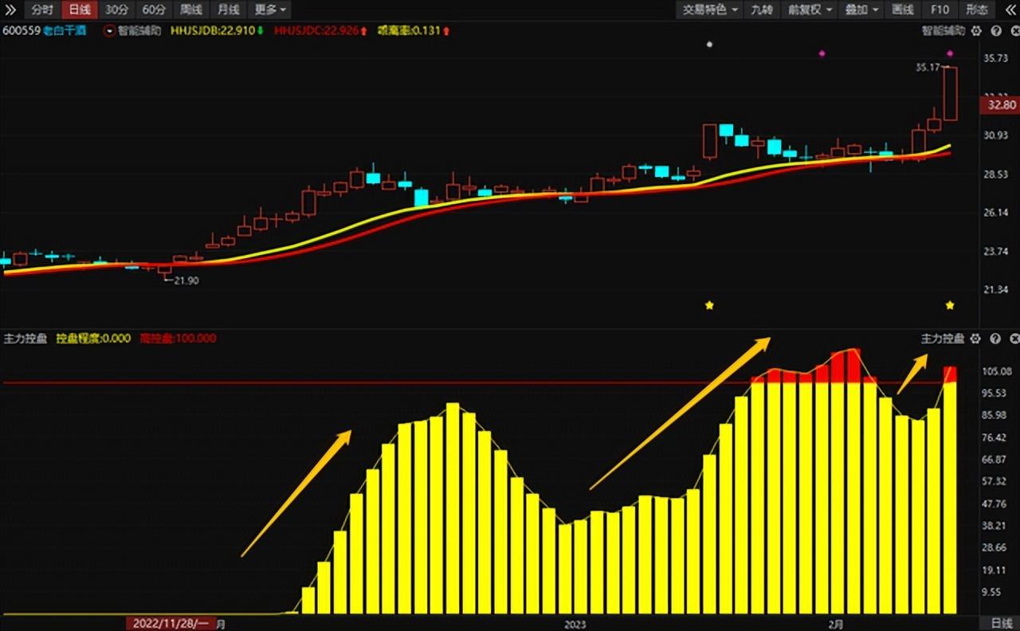Screen dimensions: 1020x631
Task: Expand the 交易特色 dropdown
Action: click(x=710, y=10)
